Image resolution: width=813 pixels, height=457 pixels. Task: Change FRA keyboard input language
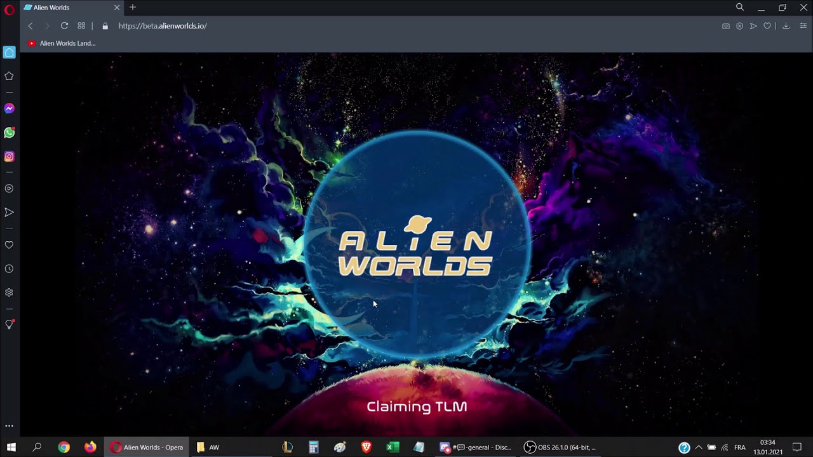click(x=740, y=447)
